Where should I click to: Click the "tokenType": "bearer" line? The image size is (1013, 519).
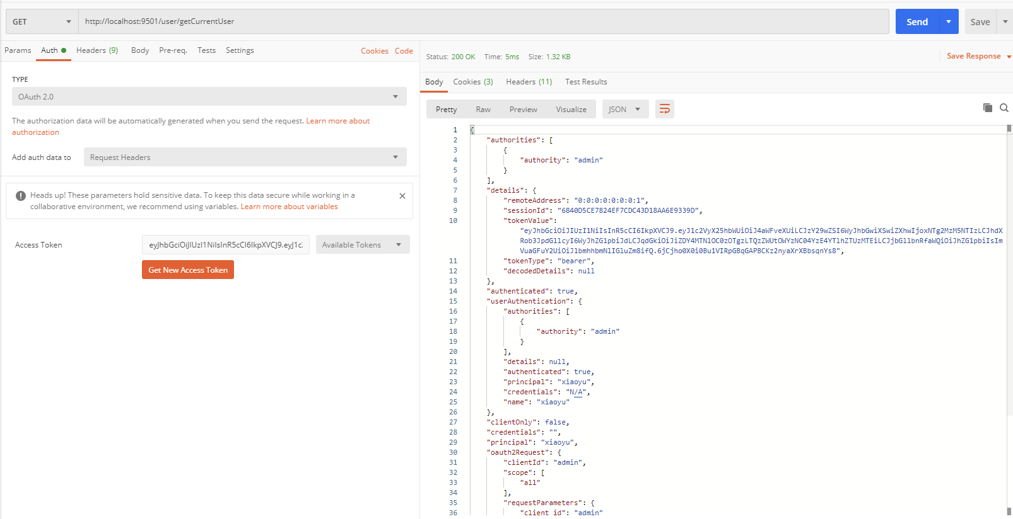(549, 261)
